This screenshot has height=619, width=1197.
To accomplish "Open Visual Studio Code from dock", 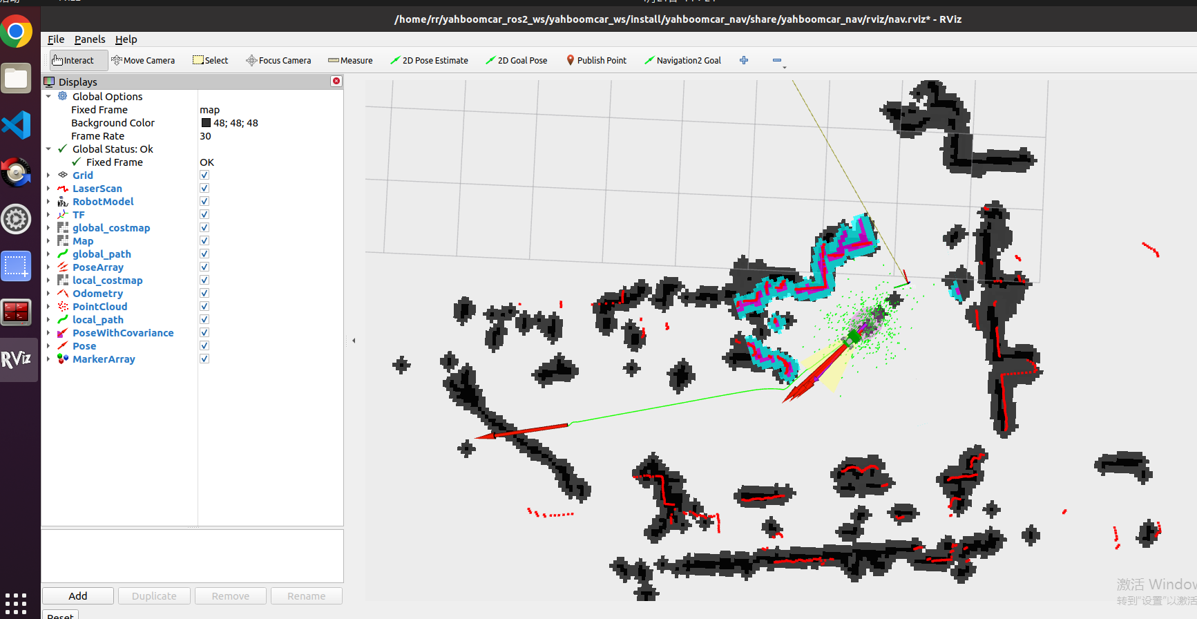I will coord(17,125).
